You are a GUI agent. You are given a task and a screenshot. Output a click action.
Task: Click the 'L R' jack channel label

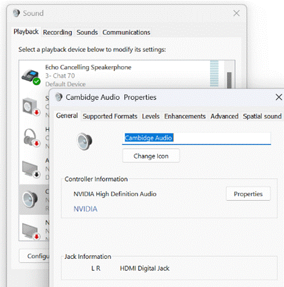[96, 268]
